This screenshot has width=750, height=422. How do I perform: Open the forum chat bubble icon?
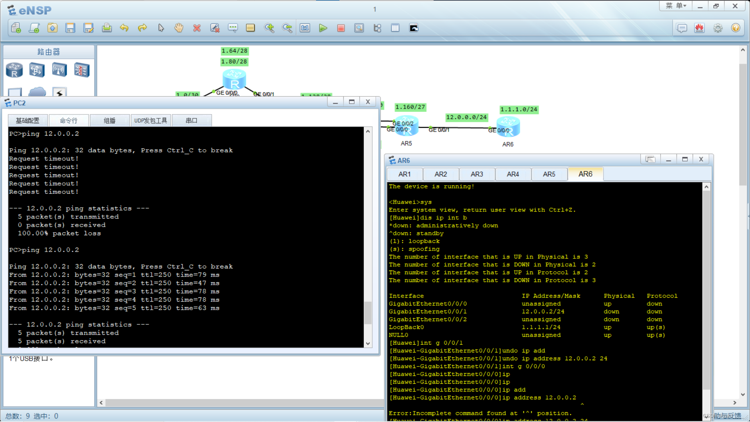682,28
